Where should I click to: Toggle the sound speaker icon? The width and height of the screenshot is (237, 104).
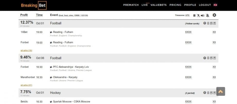[x=203, y=15]
